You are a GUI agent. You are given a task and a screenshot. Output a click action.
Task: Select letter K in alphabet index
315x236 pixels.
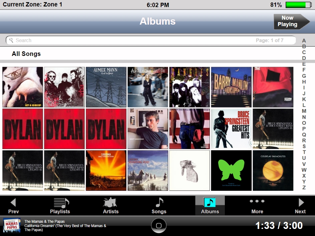click(304, 99)
